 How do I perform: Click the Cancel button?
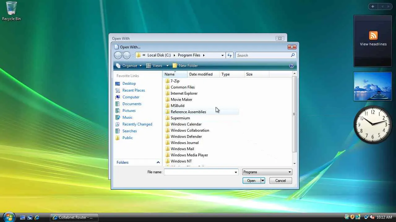click(x=281, y=181)
